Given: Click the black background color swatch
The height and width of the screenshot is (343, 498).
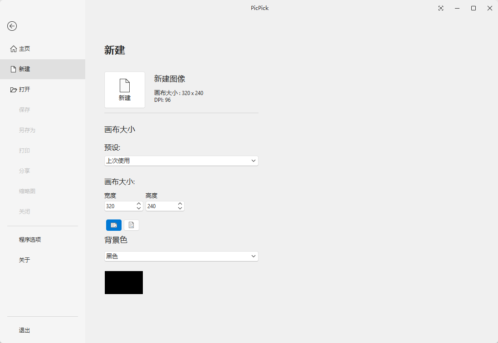Looking at the screenshot, I should [124, 282].
